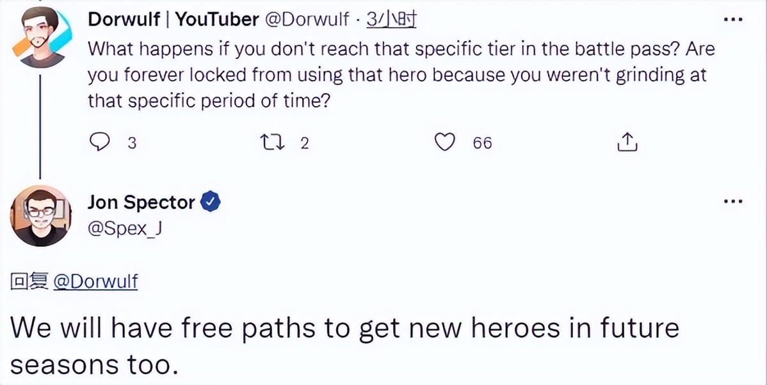Click the share upload icon
This screenshot has width=767, height=385.
[x=627, y=143]
